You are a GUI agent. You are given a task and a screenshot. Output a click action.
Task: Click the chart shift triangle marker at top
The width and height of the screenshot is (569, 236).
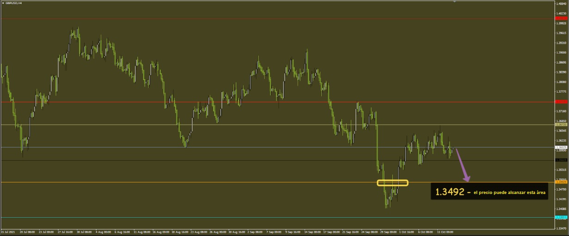(x=454, y=2)
